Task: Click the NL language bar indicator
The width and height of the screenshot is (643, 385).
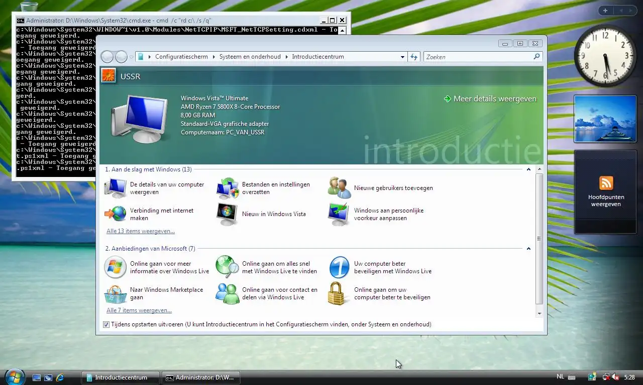Action: (560, 376)
